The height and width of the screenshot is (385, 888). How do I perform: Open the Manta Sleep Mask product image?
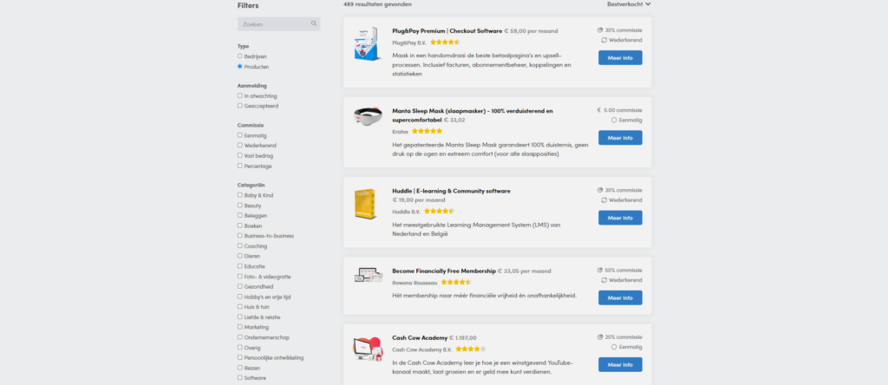(x=368, y=115)
